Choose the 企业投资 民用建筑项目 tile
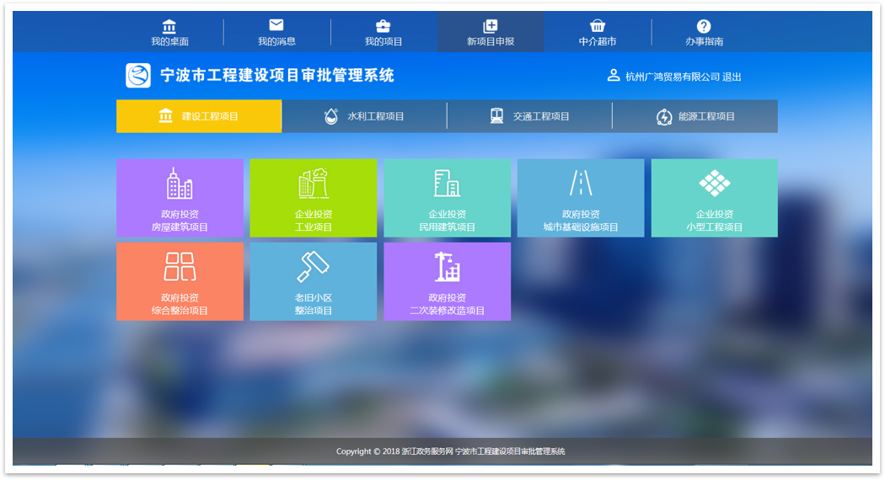 coord(447,198)
